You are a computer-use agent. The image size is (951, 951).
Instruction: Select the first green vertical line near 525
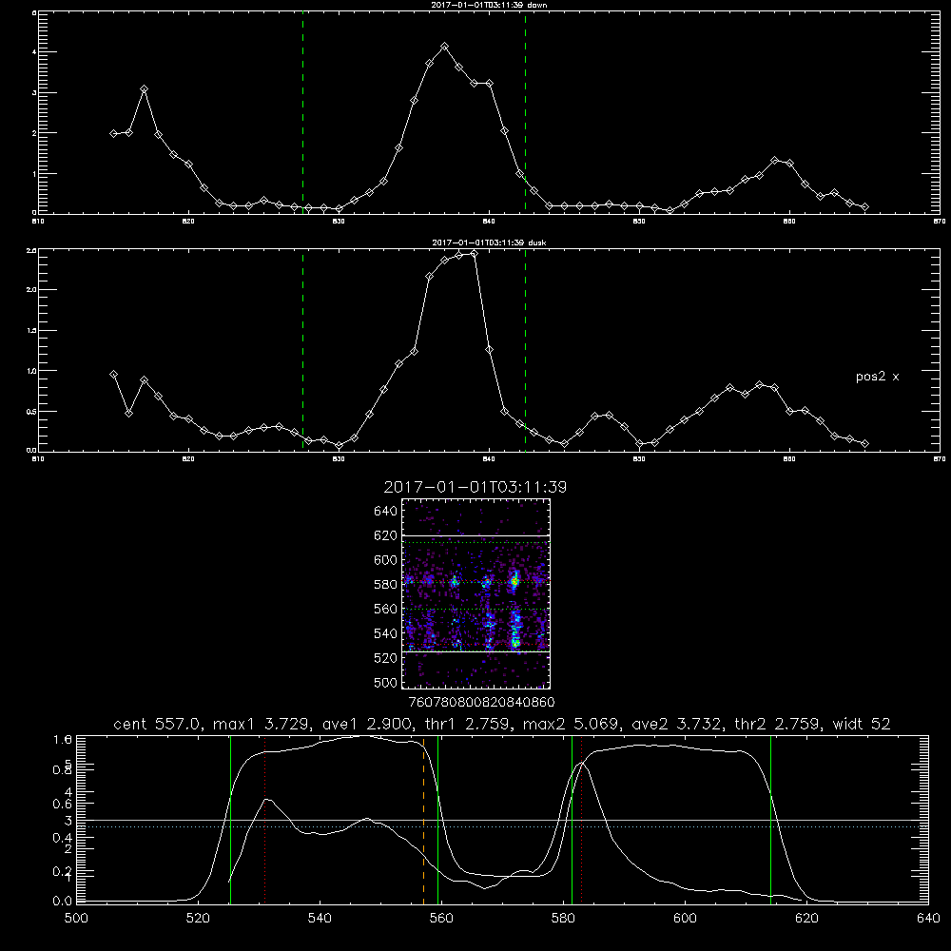pos(230,820)
